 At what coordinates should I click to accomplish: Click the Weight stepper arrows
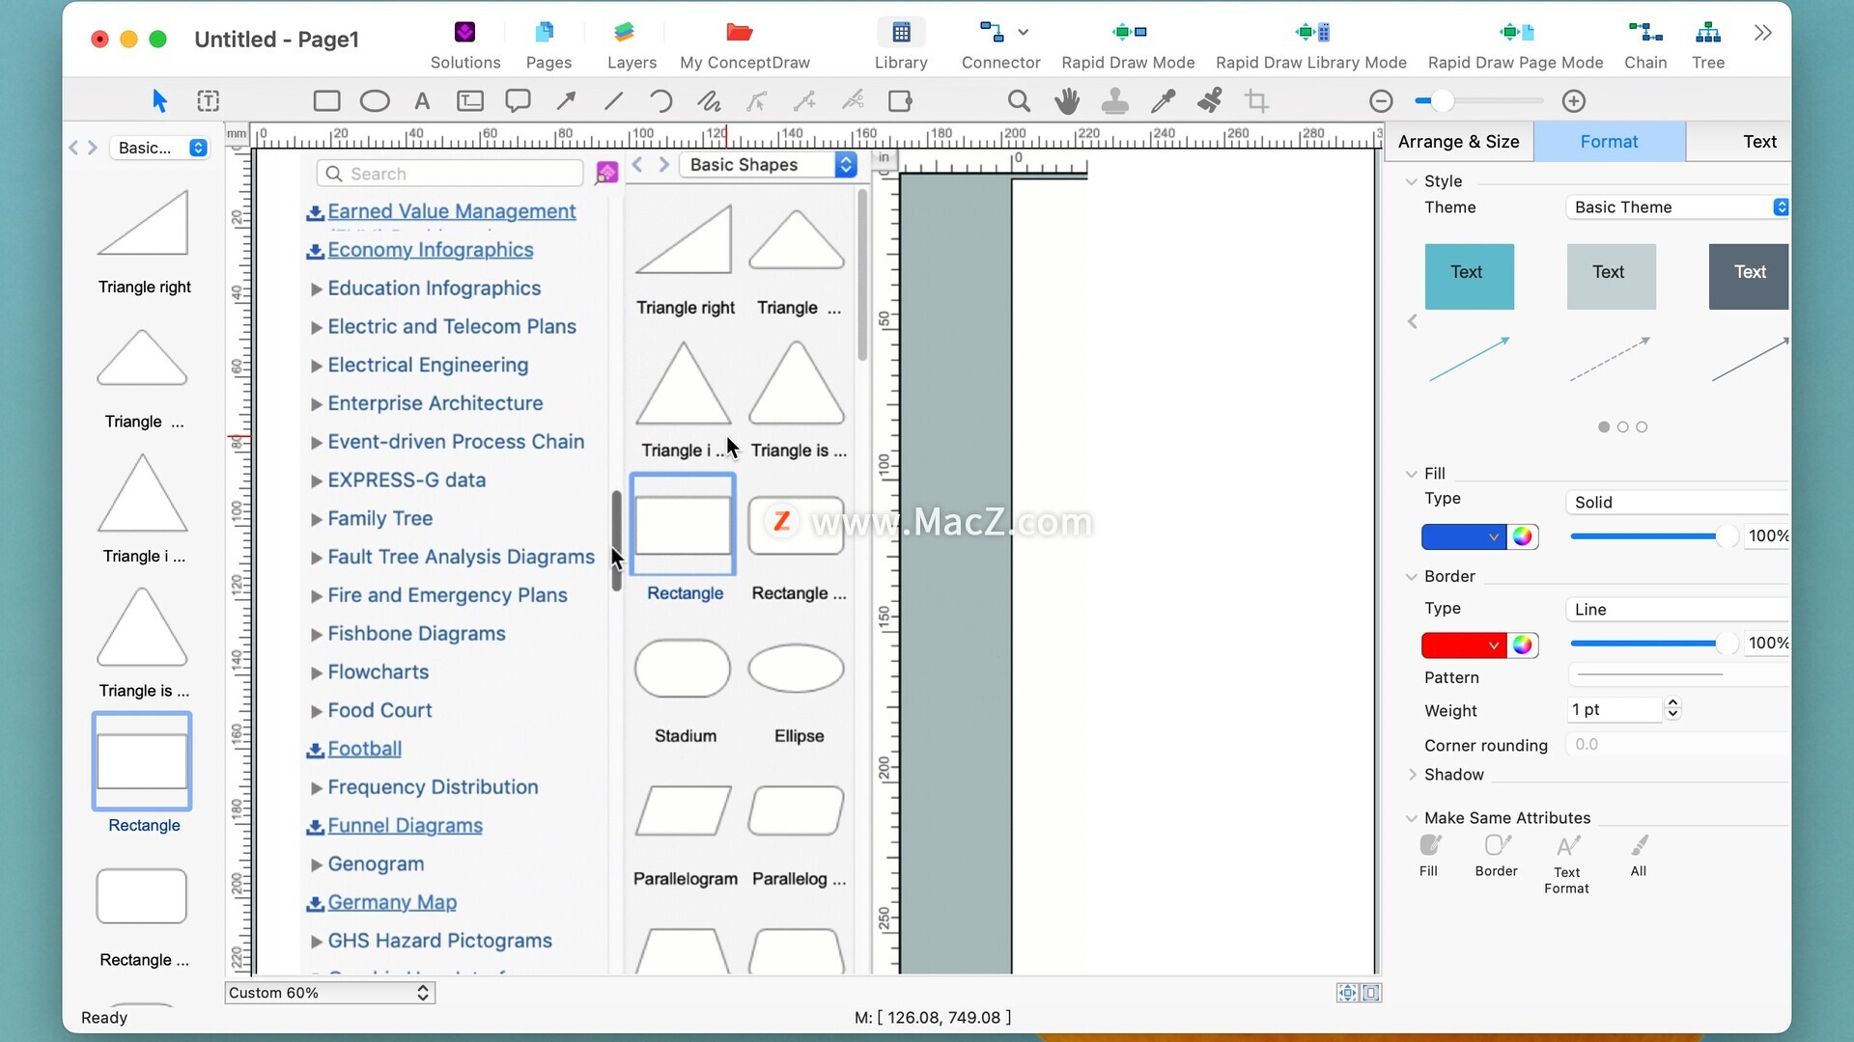(1673, 709)
